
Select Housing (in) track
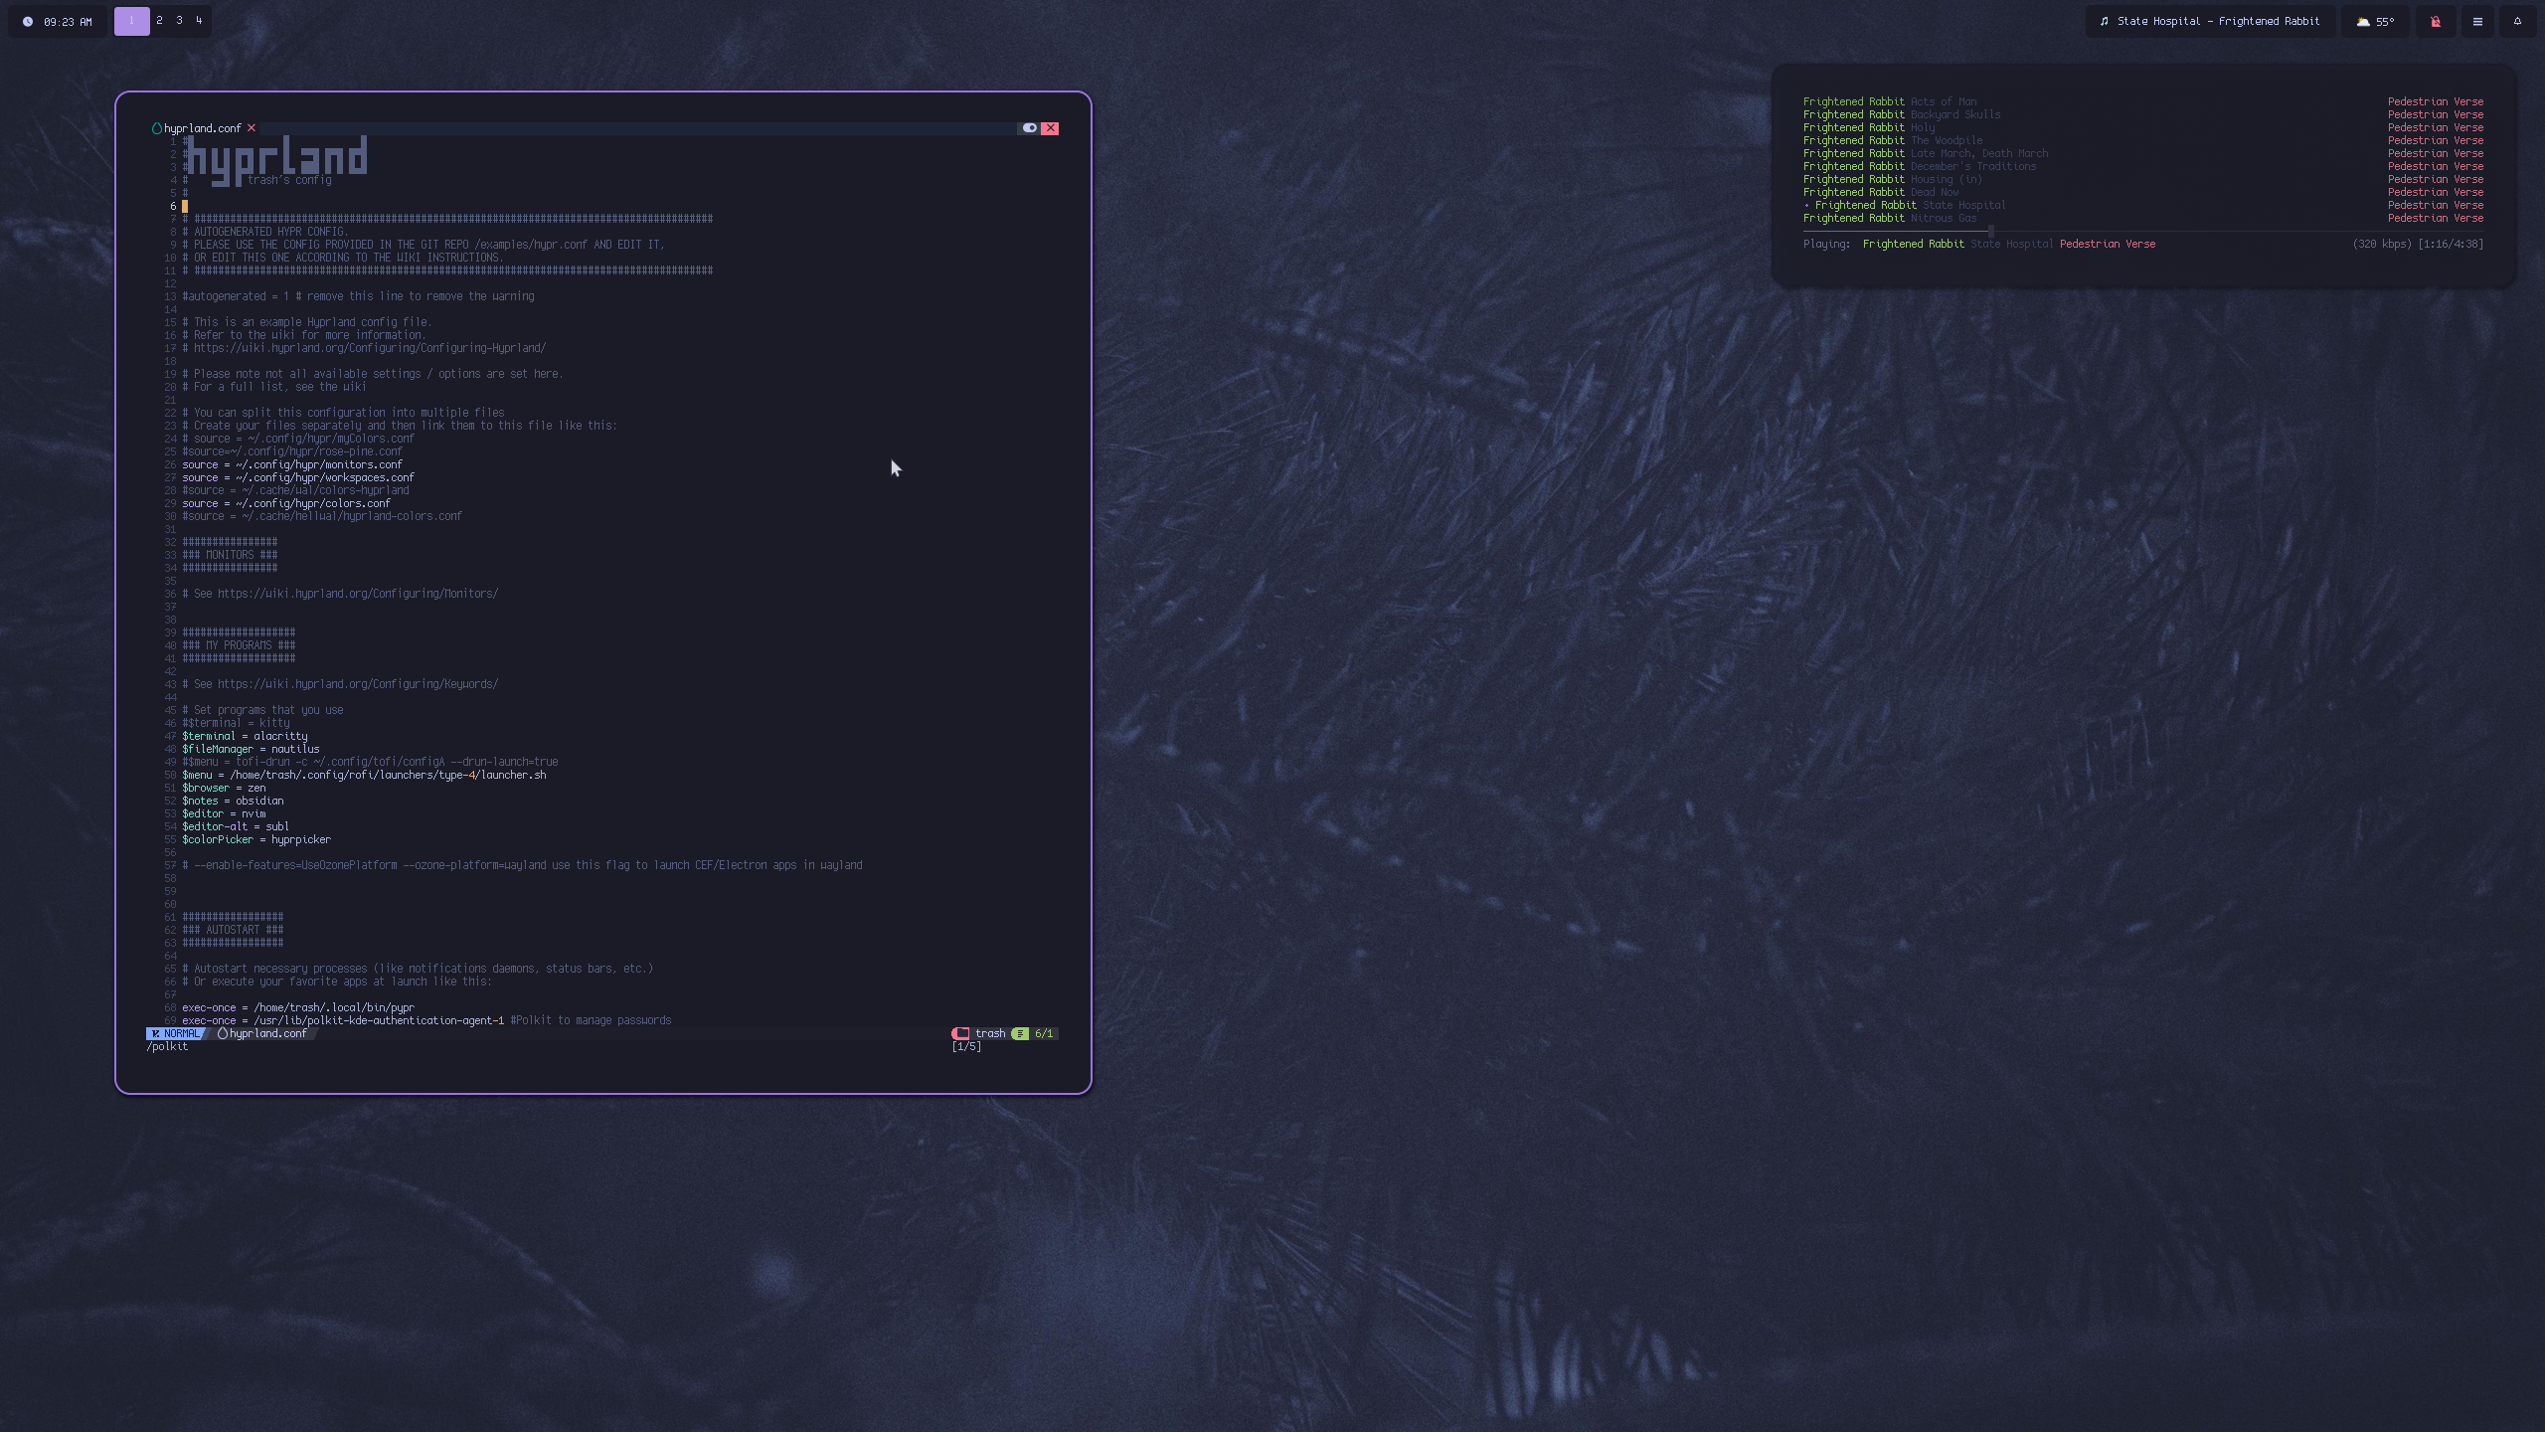click(x=2143, y=179)
